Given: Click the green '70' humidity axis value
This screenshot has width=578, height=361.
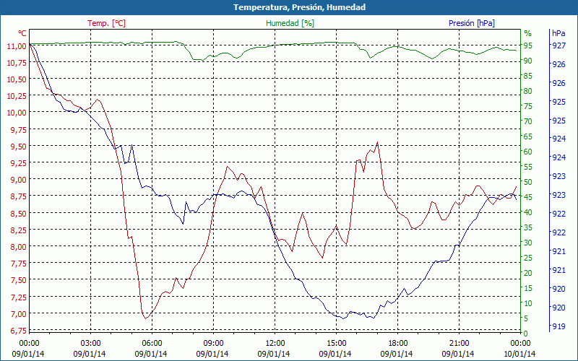Looking at the screenshot, I should coord(528,121).
